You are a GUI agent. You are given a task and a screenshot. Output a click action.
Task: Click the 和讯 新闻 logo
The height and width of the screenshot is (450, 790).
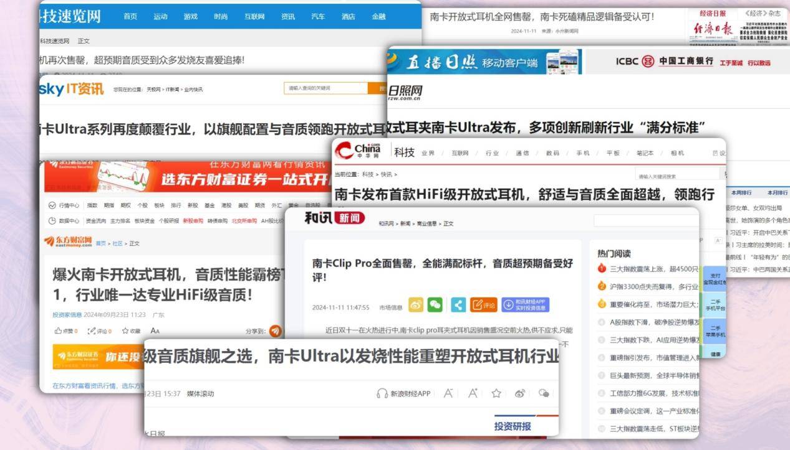[335, 218]
